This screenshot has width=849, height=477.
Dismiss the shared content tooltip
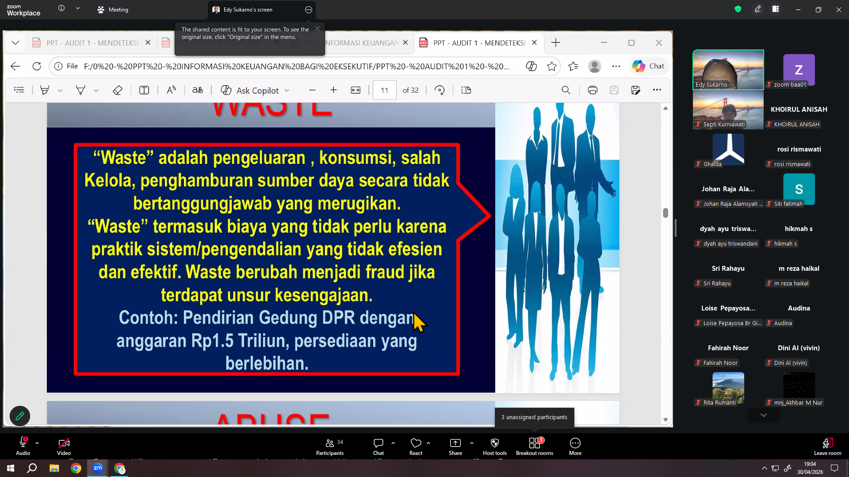317,29
